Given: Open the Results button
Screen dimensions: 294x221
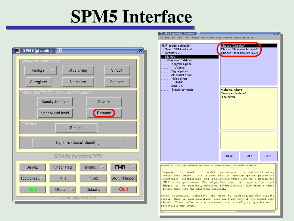Looking at the screenshot, I should coord(76,128).
